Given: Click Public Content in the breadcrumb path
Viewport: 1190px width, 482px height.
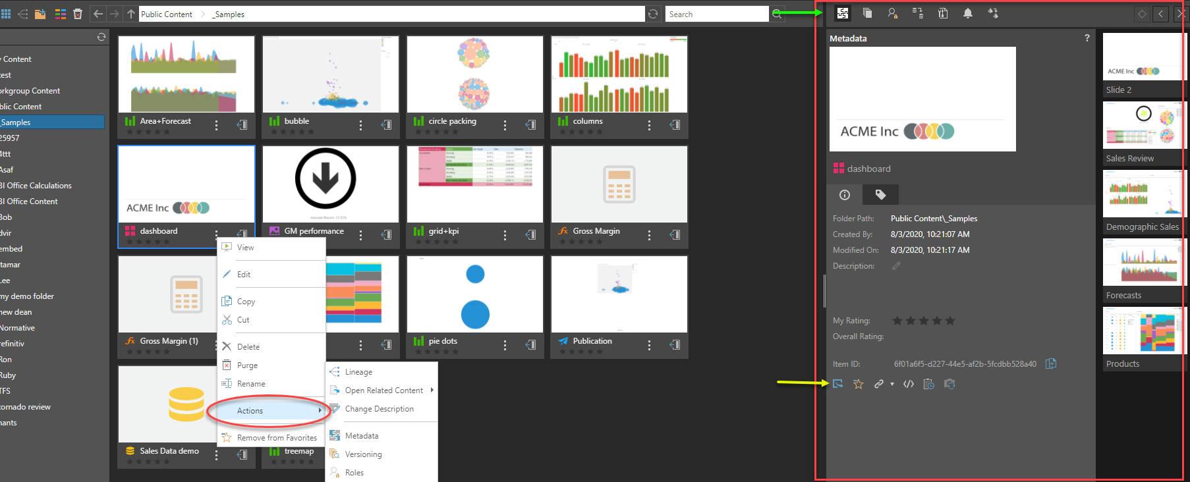Looking at the screenshot, I should [167, 14].
